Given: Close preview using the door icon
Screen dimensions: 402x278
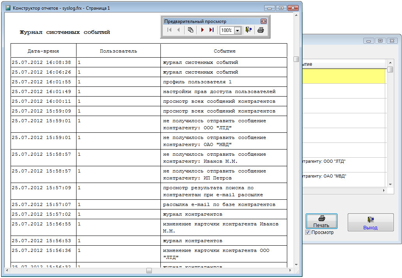Looking at the screenshot, I should pyautogui.click(x=249, y=30).
